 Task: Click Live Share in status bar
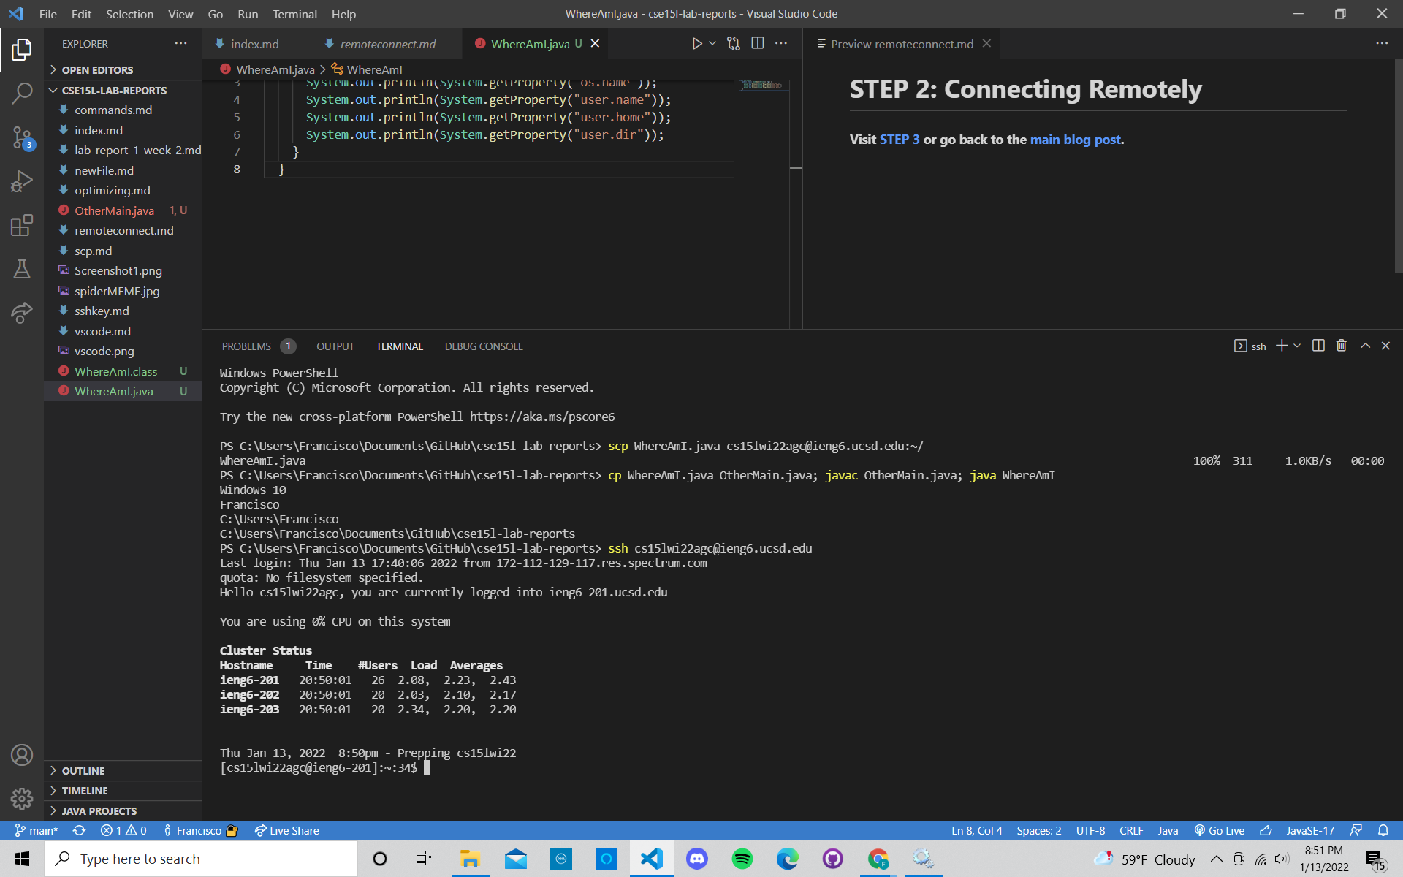pyautogui.click(x=286, y=831)
